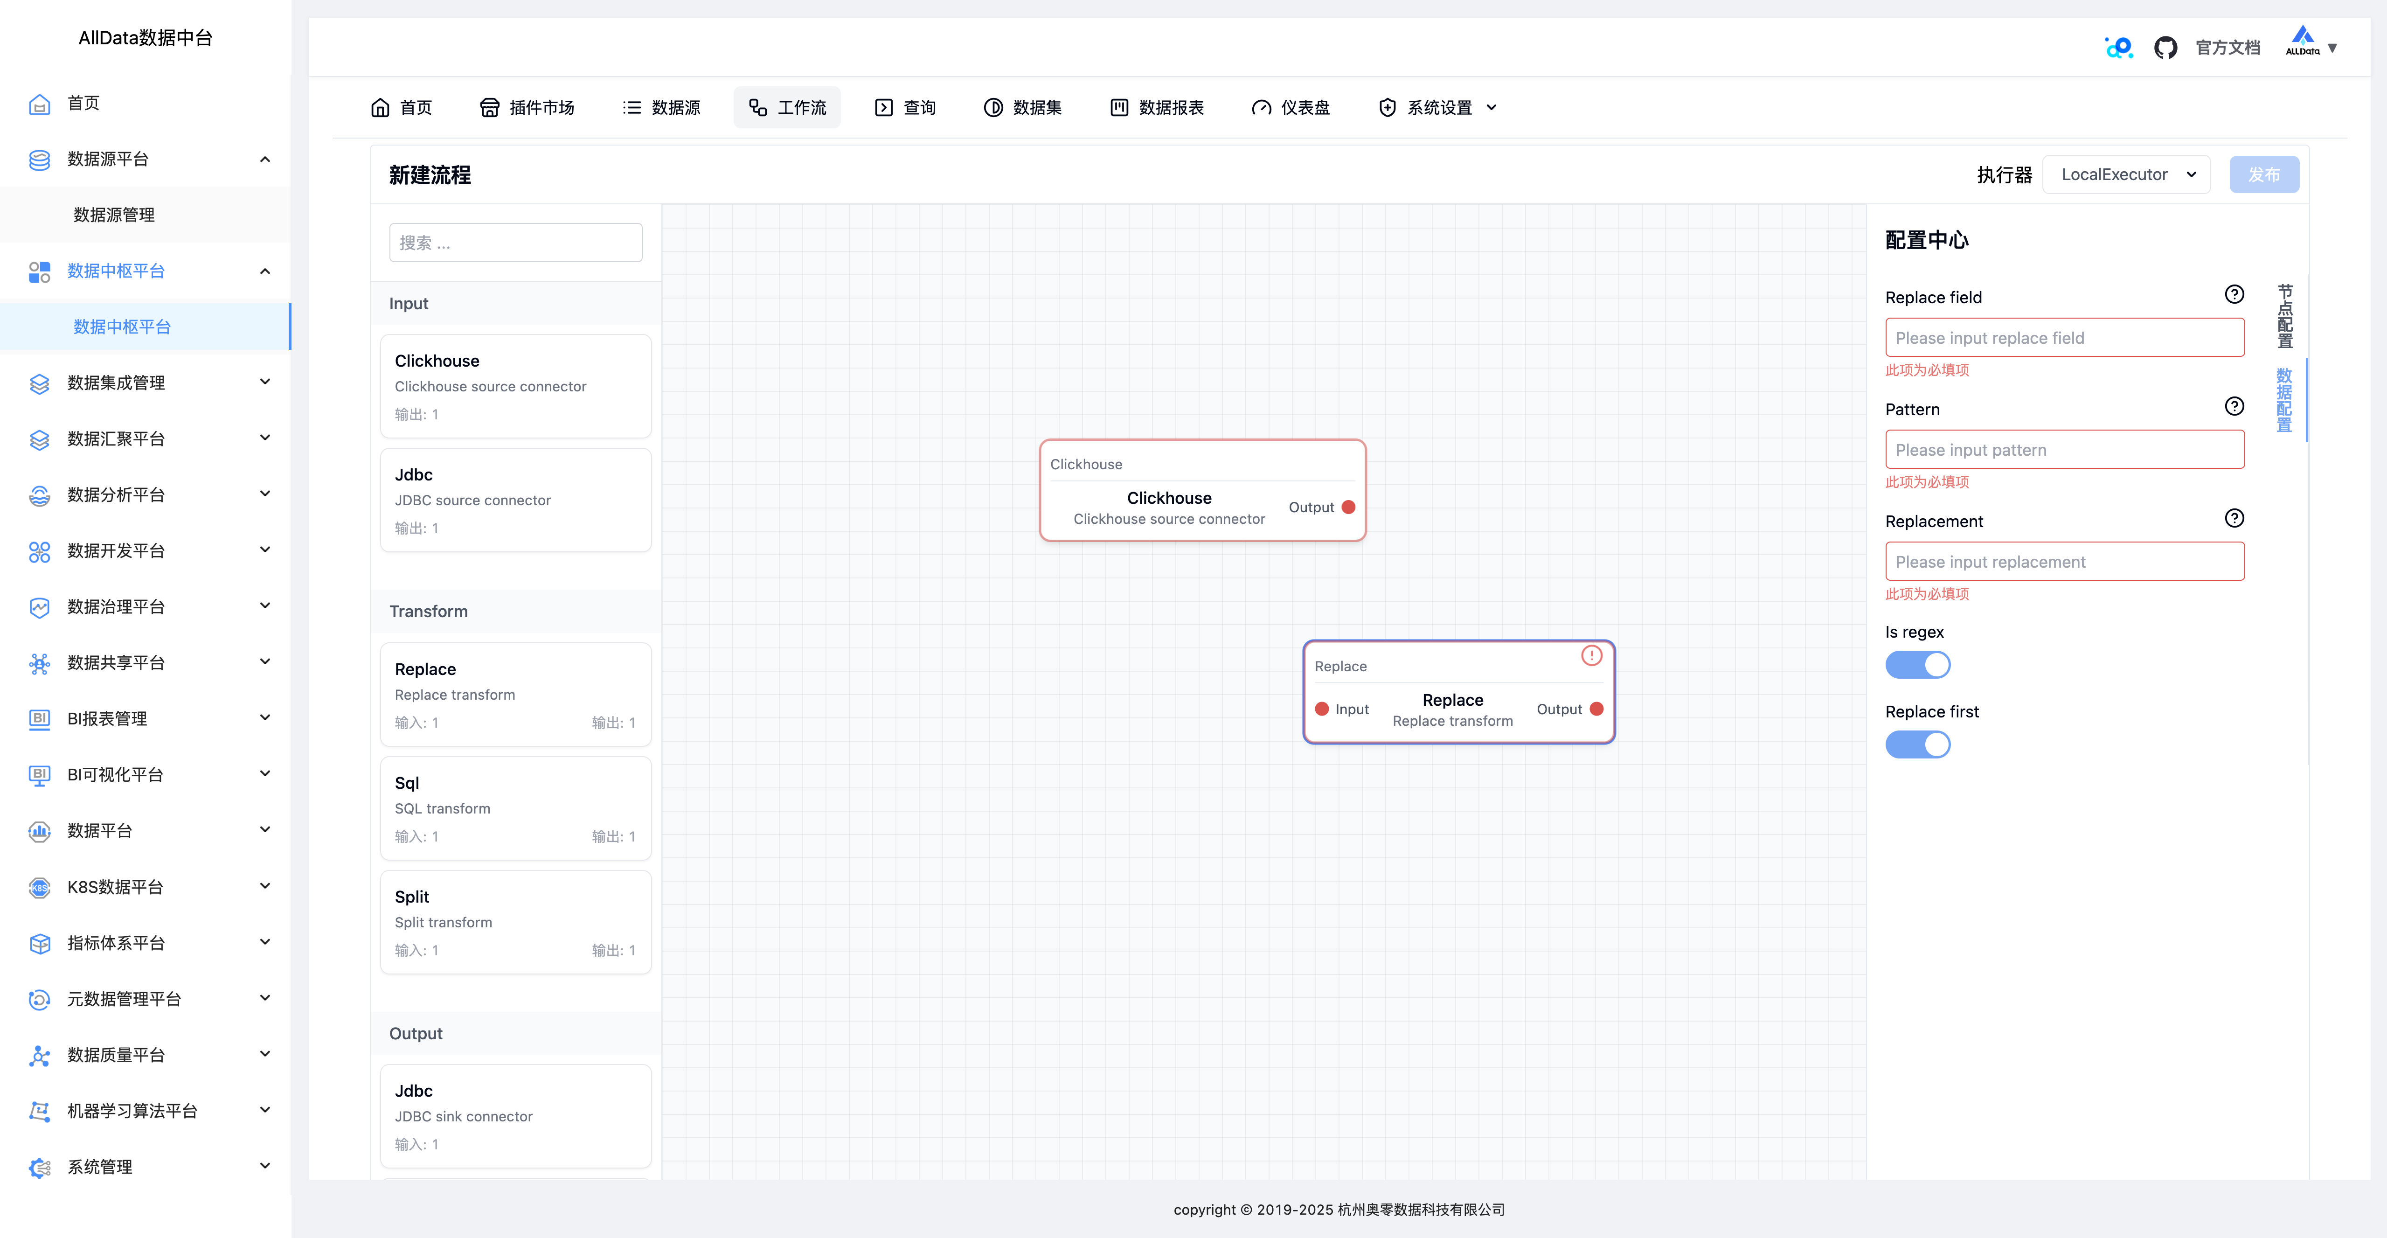Click the Replacement help question icon
Image resolution: width=2387 pixels, height=1238 pixels.
coord(2234,519)
